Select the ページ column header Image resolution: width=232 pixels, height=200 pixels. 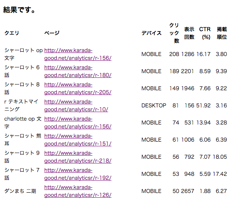click(52, 33)
